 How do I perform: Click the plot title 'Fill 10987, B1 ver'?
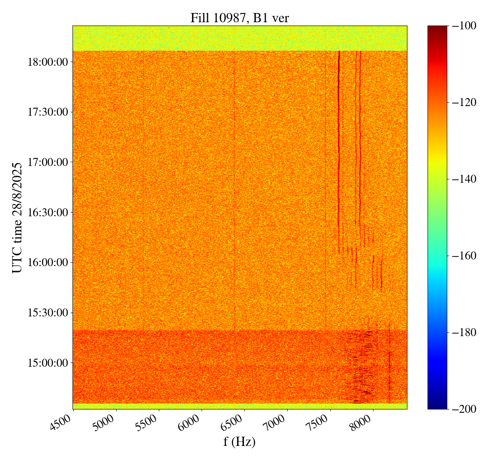click(239, 18)
